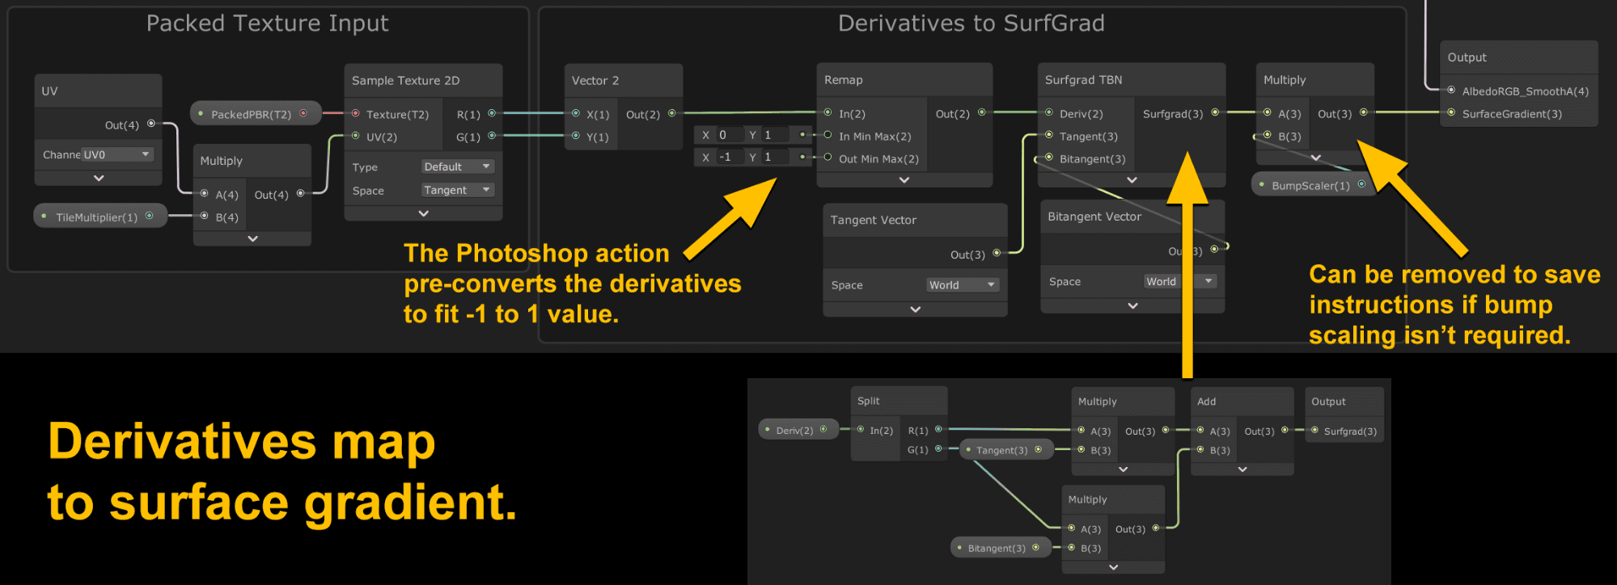
Task: Open the Type Default dropdown
Action: tap(458, 166)
